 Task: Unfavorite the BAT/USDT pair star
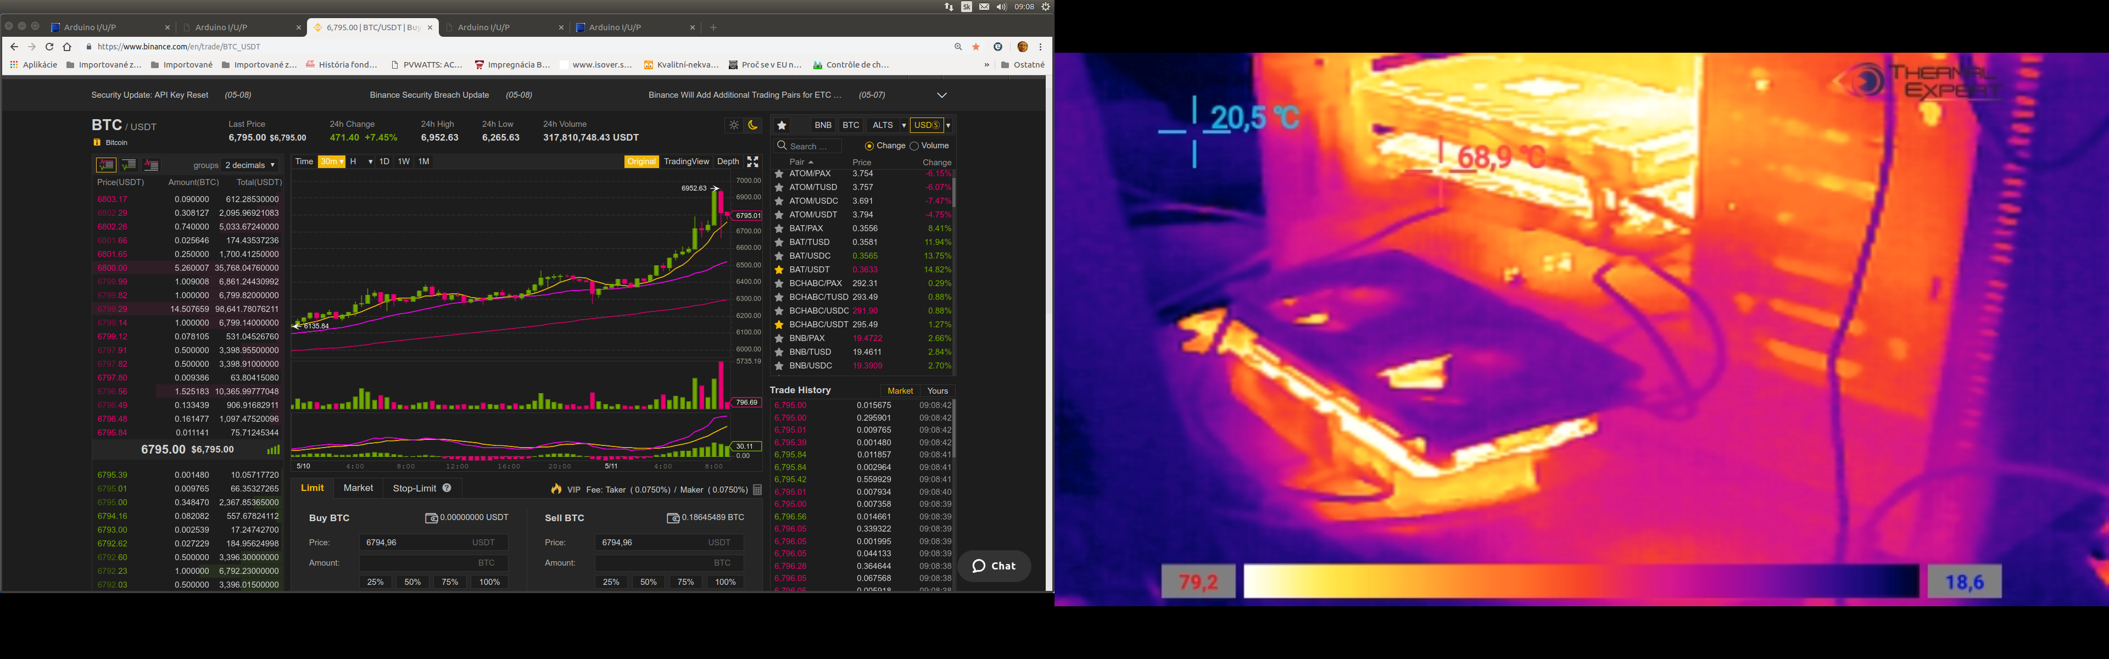[x=779, y=269]
